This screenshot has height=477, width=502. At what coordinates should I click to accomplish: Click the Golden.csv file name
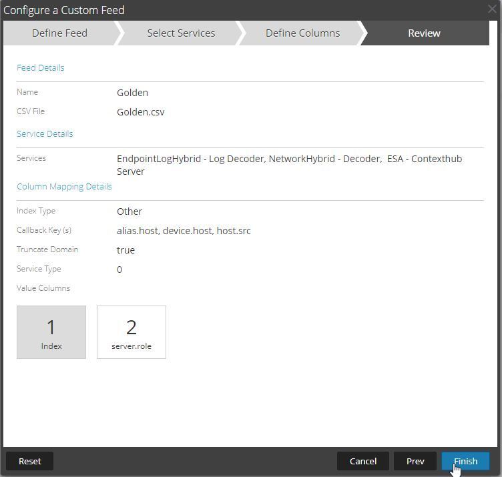pos(140,112)
